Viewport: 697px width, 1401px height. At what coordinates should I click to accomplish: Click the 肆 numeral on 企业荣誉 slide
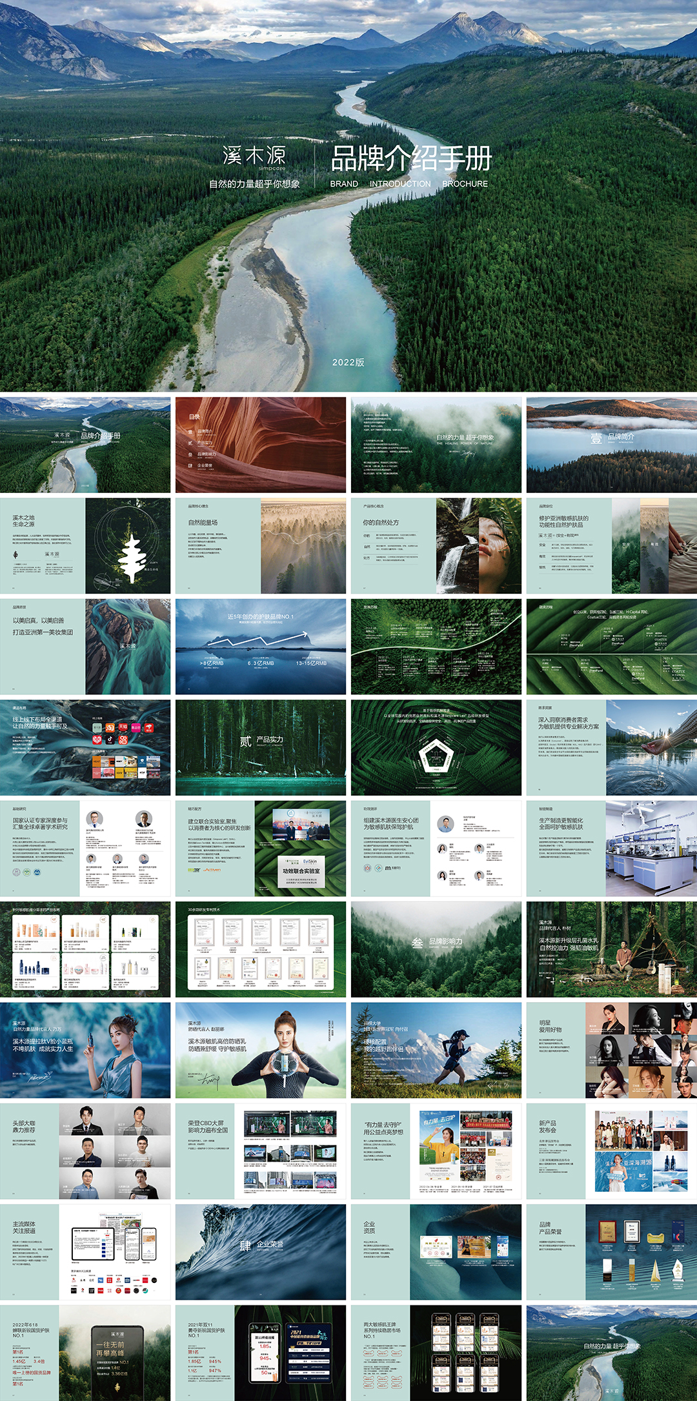[x=245, y=1245]
